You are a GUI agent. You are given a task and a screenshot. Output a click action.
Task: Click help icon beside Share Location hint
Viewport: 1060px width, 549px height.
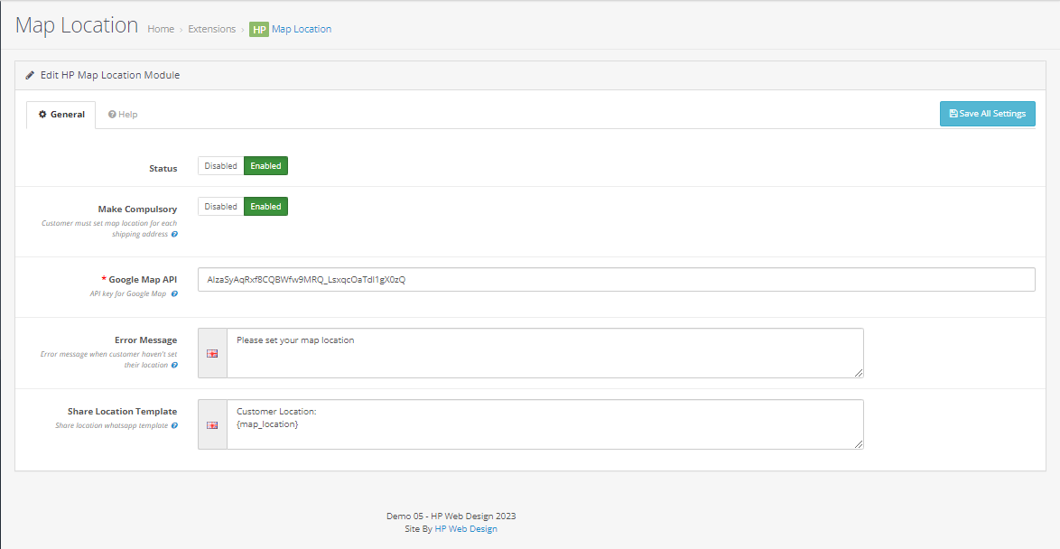(174, 425)
